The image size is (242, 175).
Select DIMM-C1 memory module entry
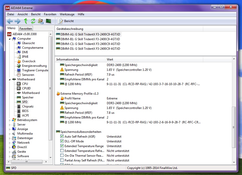[88, 44]
